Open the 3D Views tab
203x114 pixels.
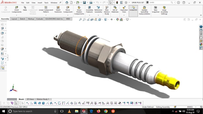pos(30,99)
